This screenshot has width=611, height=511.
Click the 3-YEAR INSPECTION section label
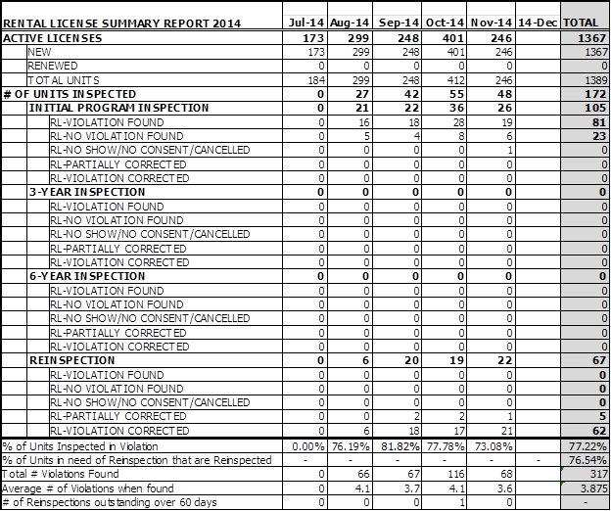click(87, 192)
